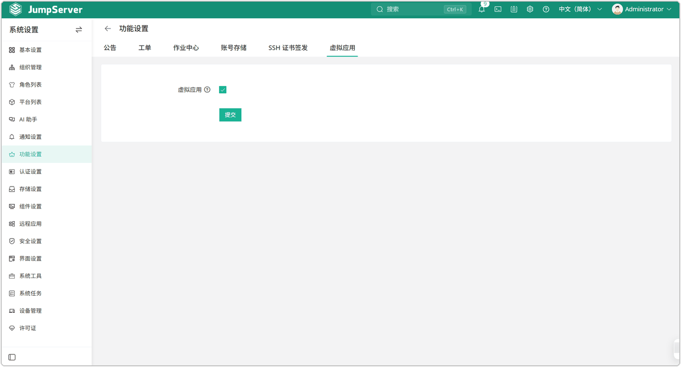The height and width of the screenshot is (367, 681).
Task: Open the tickets clipboard icon in header
Action: (514, 9)
